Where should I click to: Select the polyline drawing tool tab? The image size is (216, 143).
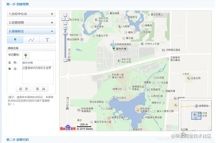point(31,40)
